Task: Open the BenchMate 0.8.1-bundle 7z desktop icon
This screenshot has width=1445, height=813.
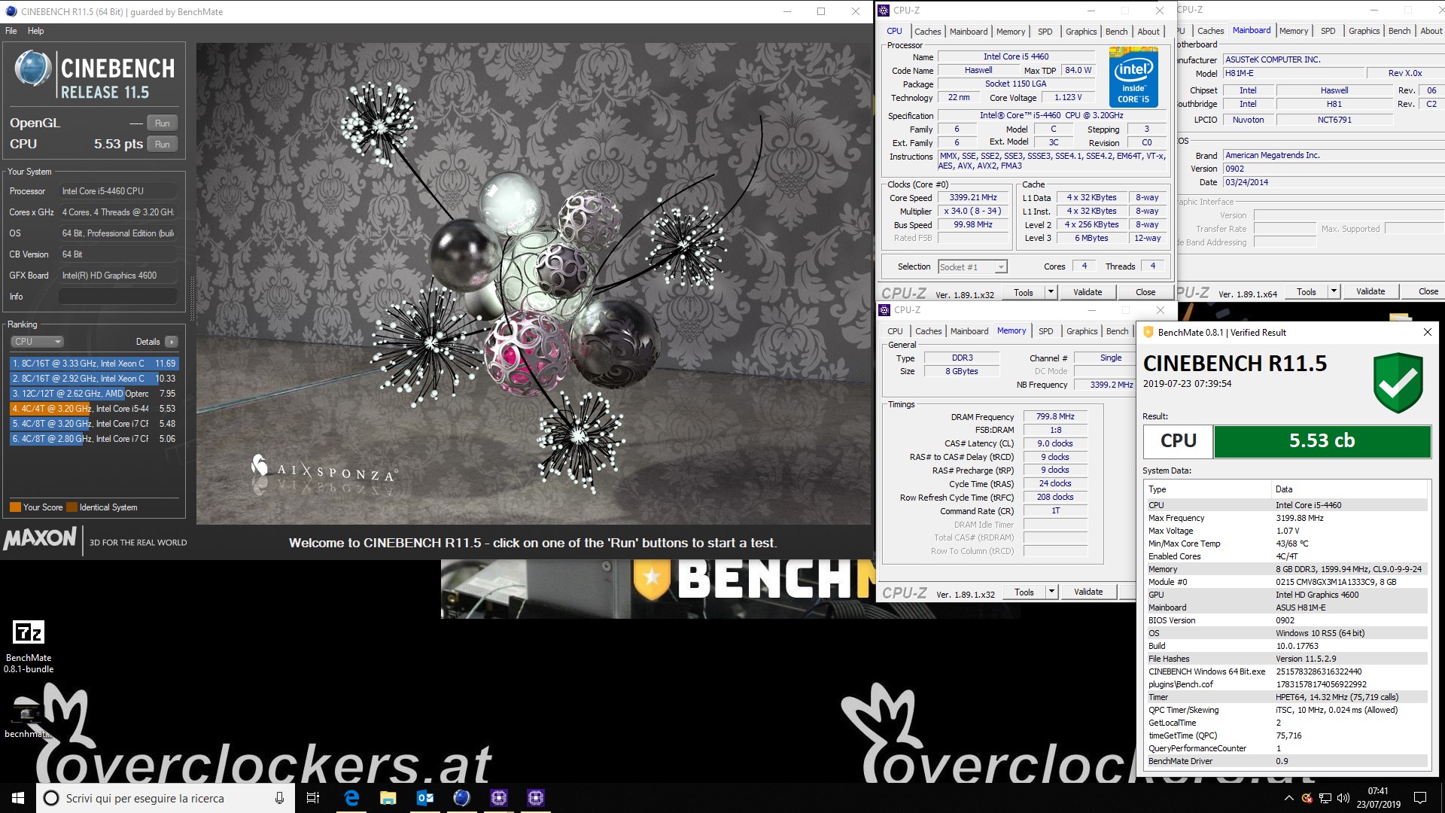Action: [x=29, y=646]
